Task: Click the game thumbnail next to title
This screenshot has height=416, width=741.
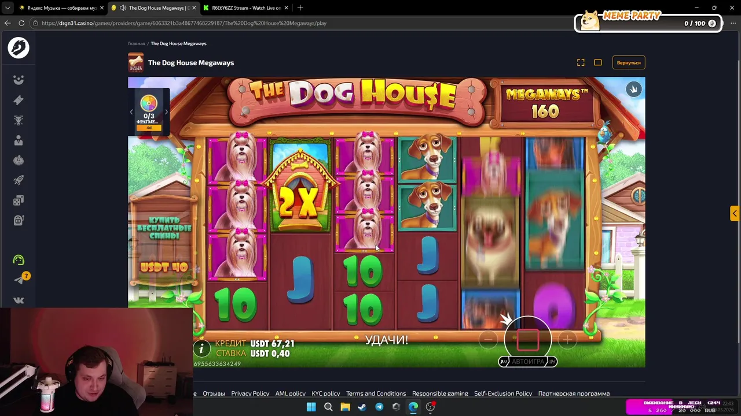Action: 135,62
